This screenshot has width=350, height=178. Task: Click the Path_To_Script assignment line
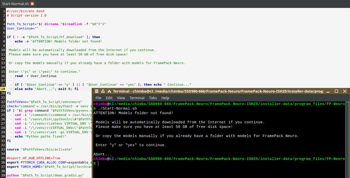[56, 24]
